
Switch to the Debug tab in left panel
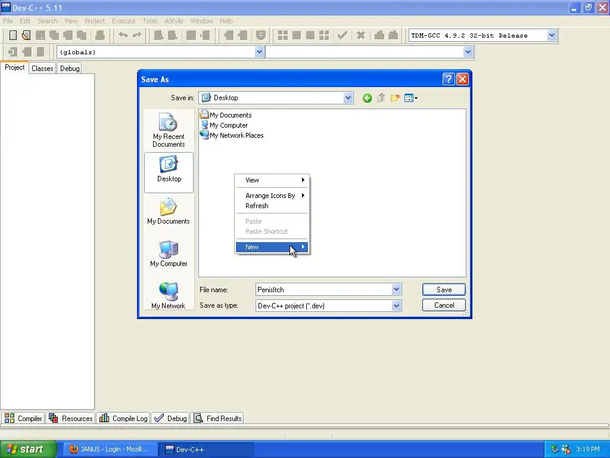[70, 69]
